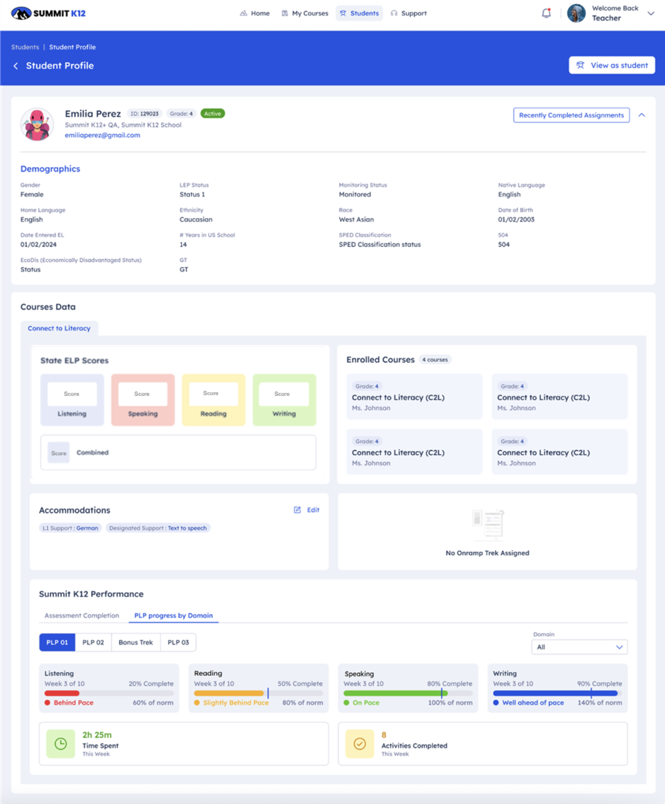Expand the teacher account chevron menu
The height and width of the screenshot is (804, 665).
(651, 14)
